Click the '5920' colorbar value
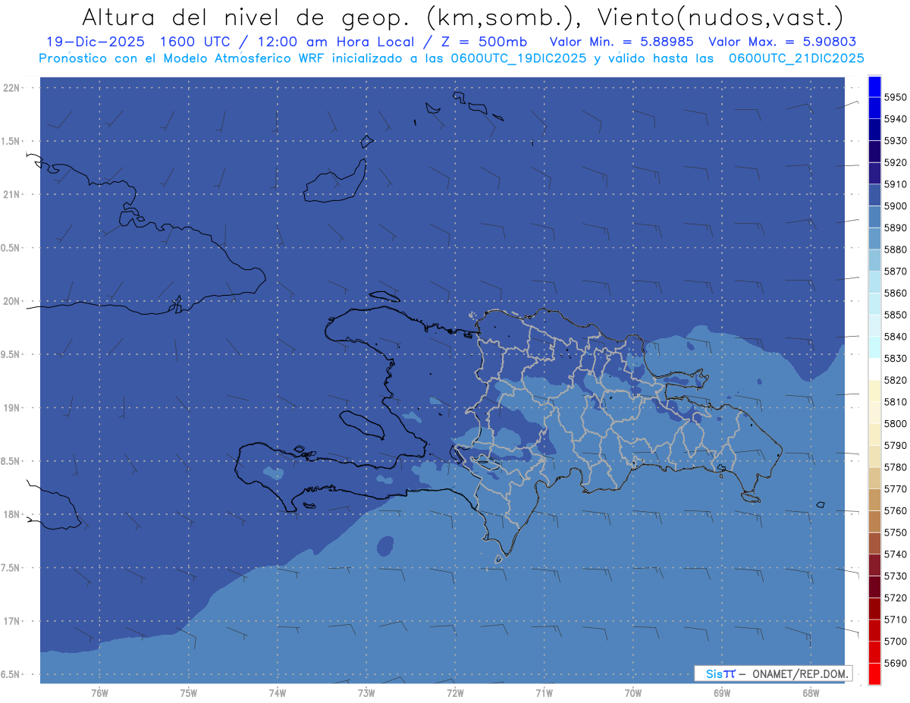The height and width of the screenshot is (703, 910). [x=895, y=162]
